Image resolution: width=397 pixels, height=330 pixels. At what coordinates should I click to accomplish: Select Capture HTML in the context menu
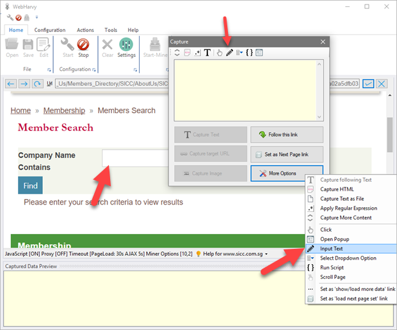tap(337, 189)
